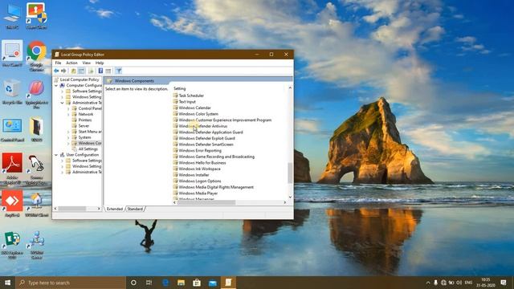Open Help via the blue toolbar icon
Screen dimensions: 514x289
[100, 71]
